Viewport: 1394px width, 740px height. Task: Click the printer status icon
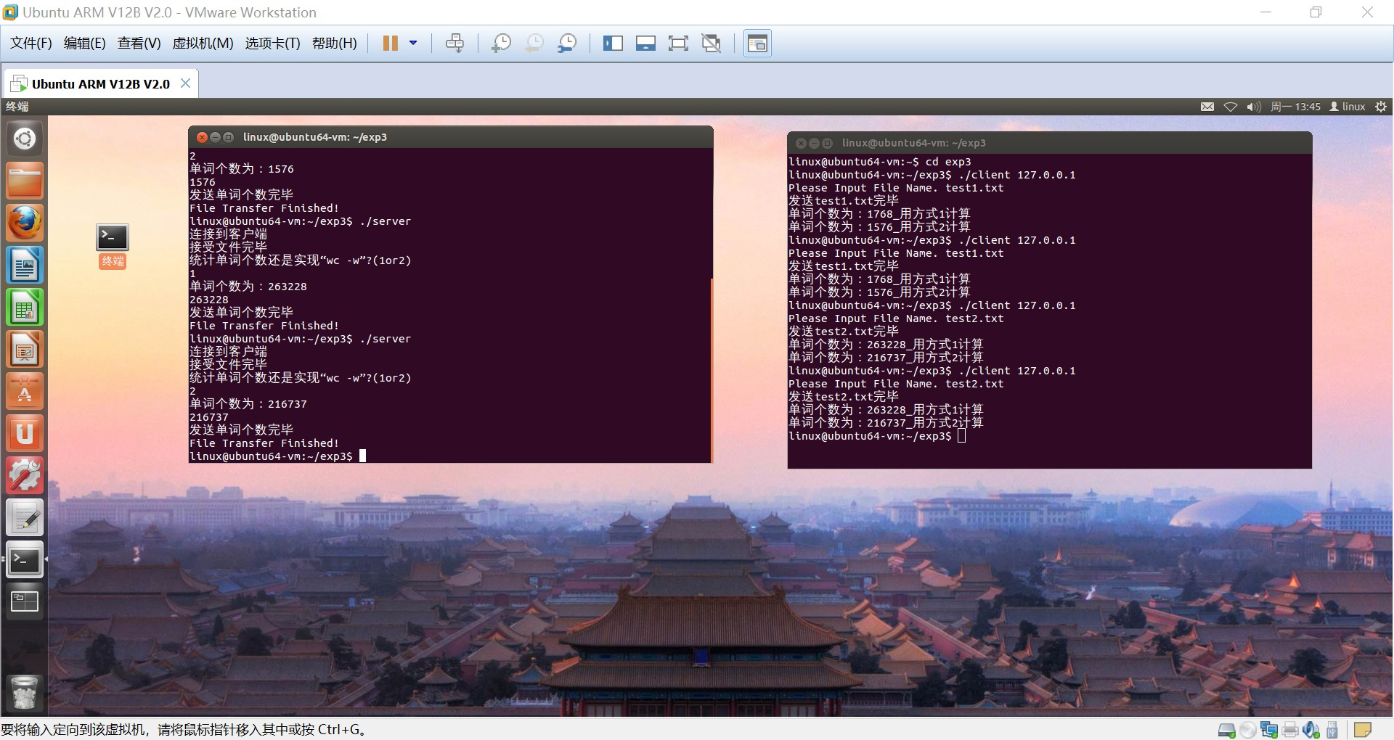1290,730
